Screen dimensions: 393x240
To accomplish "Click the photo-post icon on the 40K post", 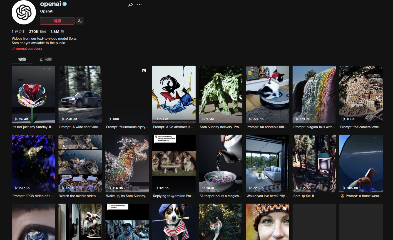I will click(x=144, y=70).
